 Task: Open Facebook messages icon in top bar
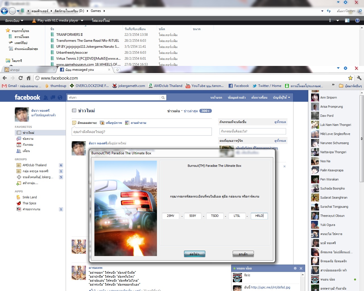point(53,97)
